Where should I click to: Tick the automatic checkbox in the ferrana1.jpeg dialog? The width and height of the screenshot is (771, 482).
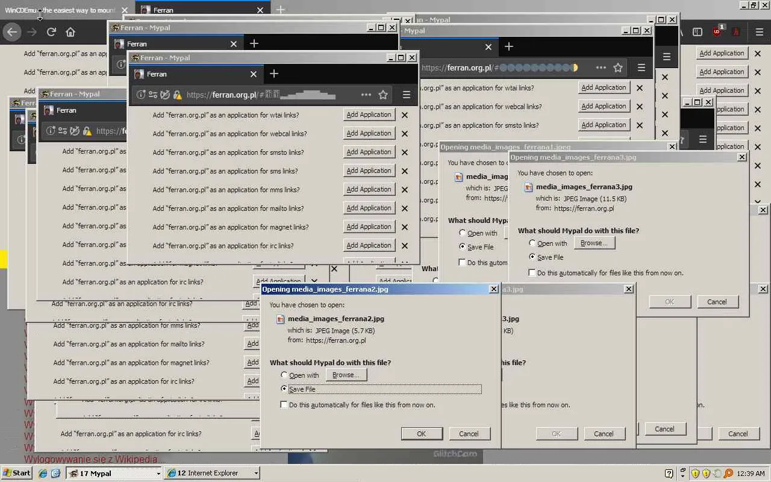463,263
